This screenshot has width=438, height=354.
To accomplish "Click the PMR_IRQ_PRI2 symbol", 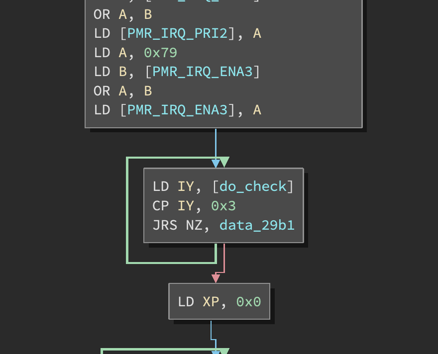I will [177, 33].
